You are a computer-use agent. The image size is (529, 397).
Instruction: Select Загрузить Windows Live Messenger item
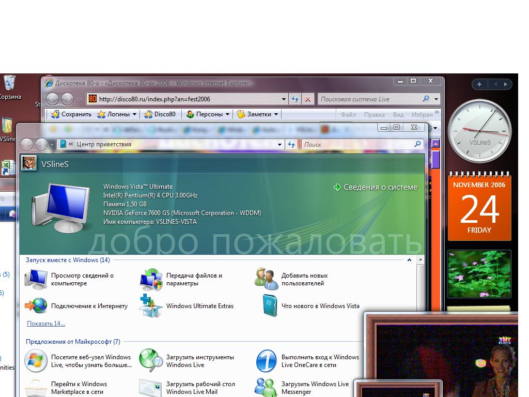pyautogui.click(x=302, y=388)
